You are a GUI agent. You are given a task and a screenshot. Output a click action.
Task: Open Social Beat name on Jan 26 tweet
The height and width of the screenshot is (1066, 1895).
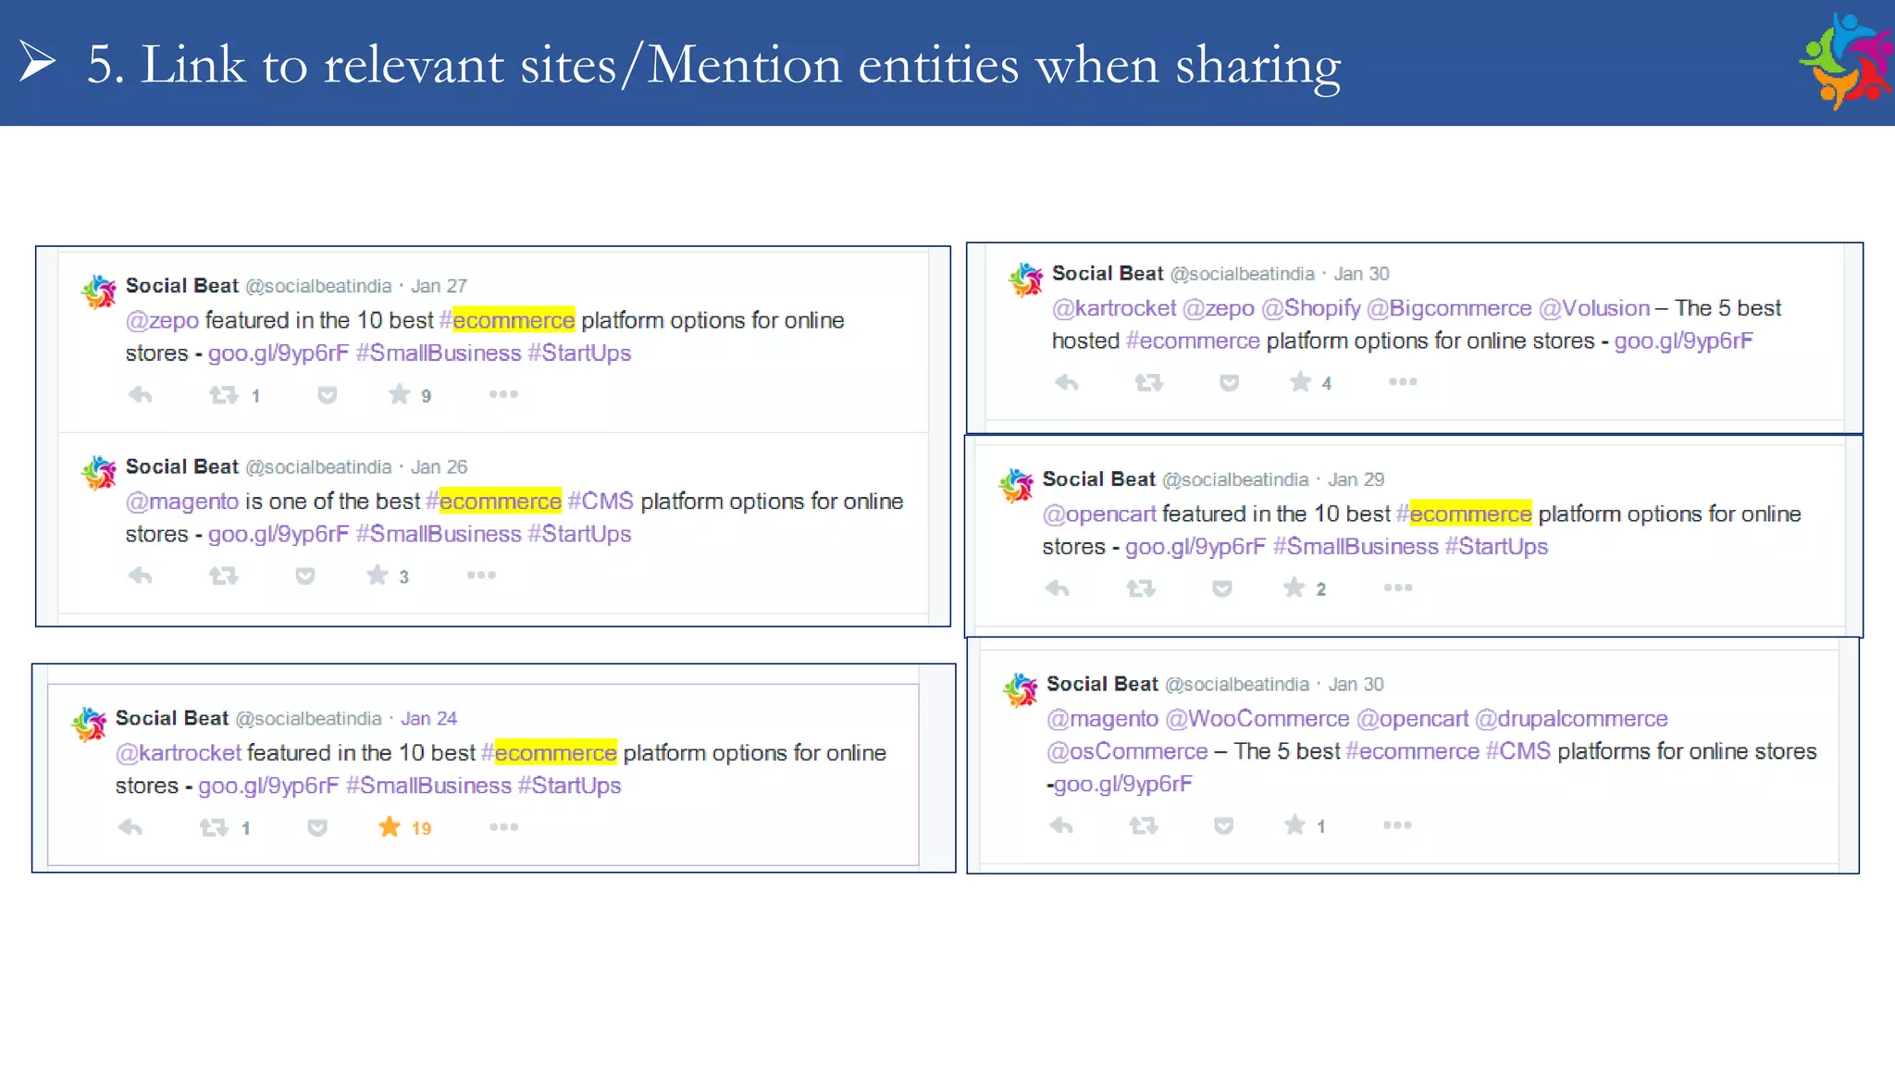(182, 467)
